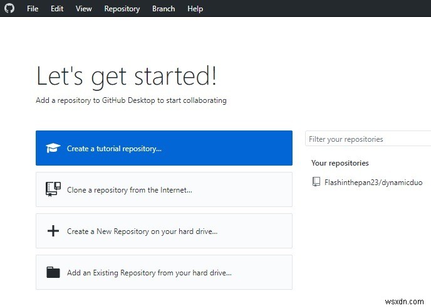Open the View menu
Screen dimensions: 431x308
click(83, 9)
